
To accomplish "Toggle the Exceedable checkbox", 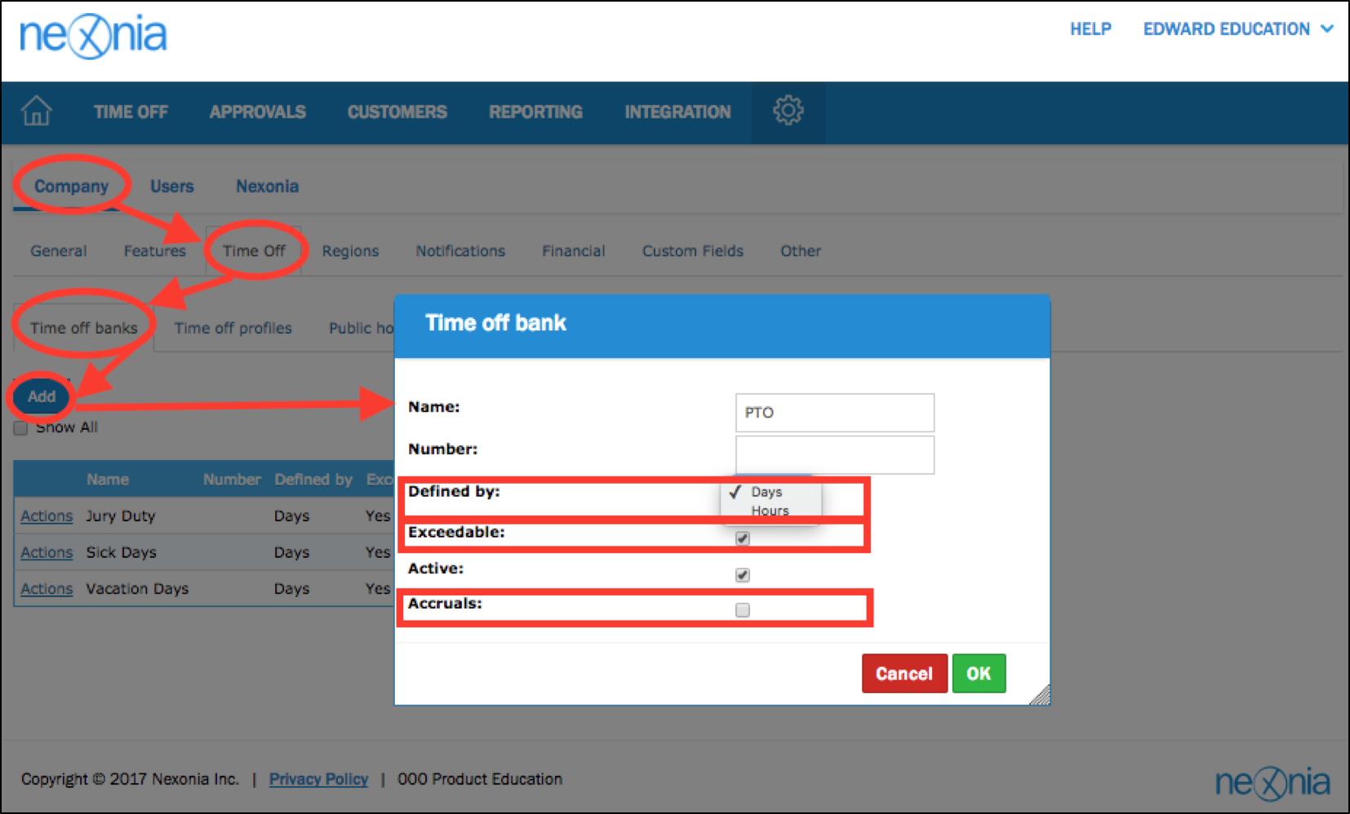I will [x=742, y=538].
